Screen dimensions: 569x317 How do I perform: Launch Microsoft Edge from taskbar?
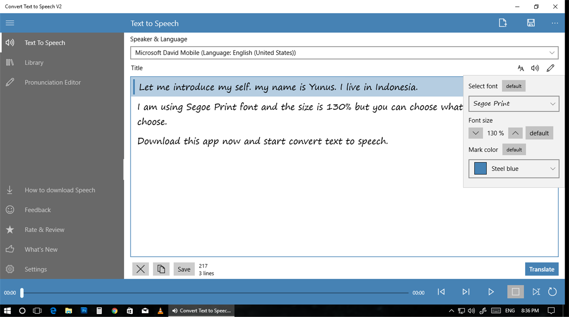[53, 311]
